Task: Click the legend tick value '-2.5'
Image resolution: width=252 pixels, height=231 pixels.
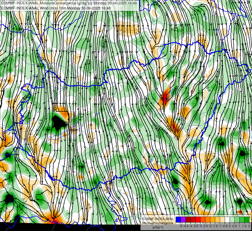Action: coord(205,226)
